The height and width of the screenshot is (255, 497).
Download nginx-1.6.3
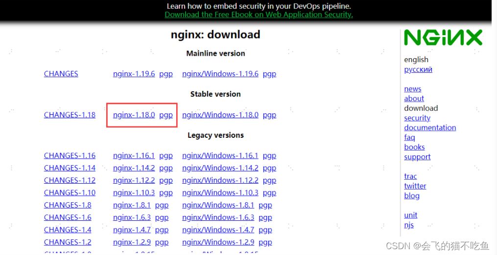click(132, 217)
